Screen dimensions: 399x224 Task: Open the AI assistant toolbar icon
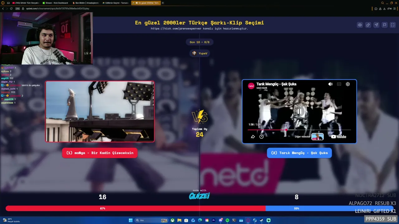(x=389, y=8)
